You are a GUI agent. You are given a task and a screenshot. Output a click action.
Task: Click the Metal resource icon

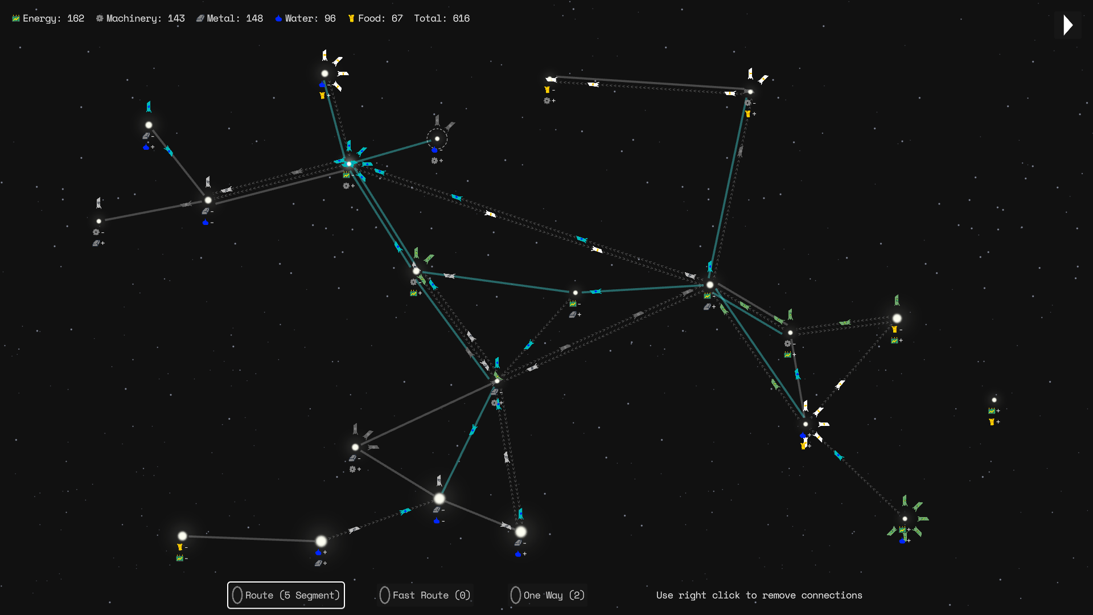(200, 18)
